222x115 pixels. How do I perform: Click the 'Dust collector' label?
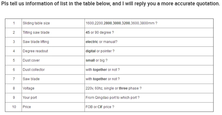pos(34,70)
